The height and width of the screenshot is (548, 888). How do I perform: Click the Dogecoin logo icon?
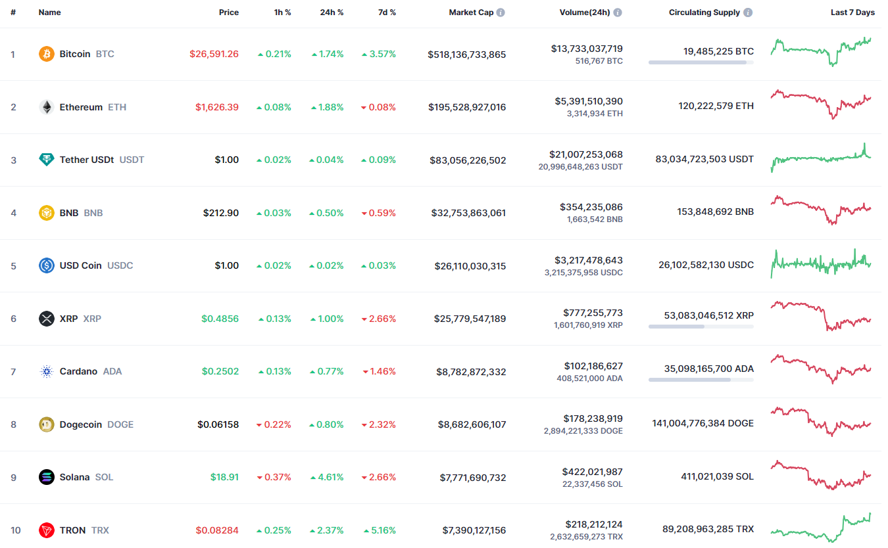coord(47,424)
